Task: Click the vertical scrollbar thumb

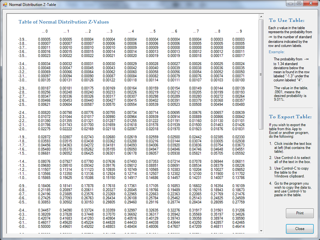Action: (261, 74)
